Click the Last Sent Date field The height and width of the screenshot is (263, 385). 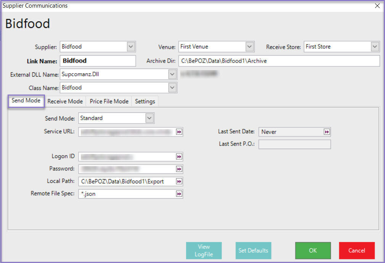[295, 132]
